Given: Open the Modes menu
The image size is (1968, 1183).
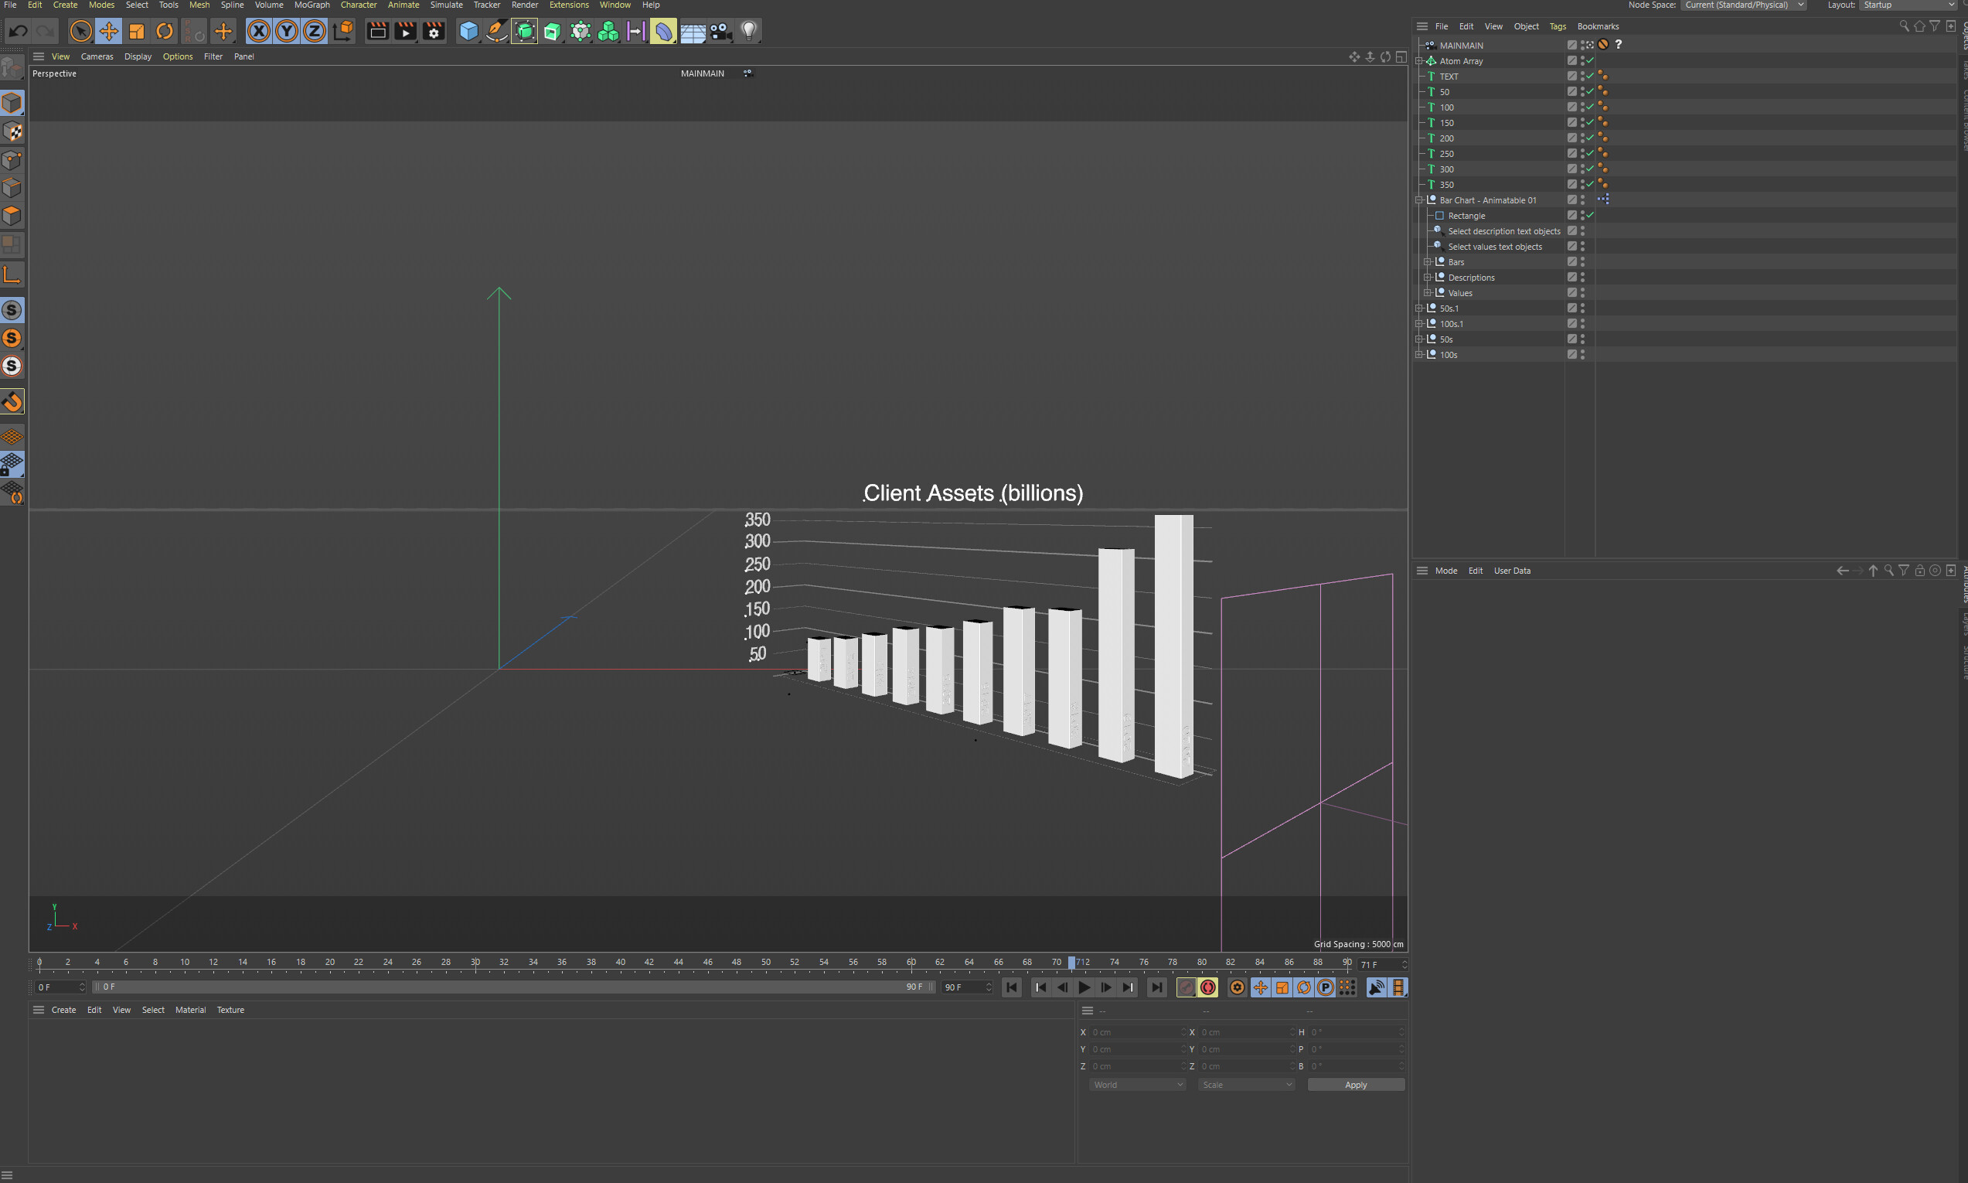Looking at the screenshot, I should pos(101,5).
